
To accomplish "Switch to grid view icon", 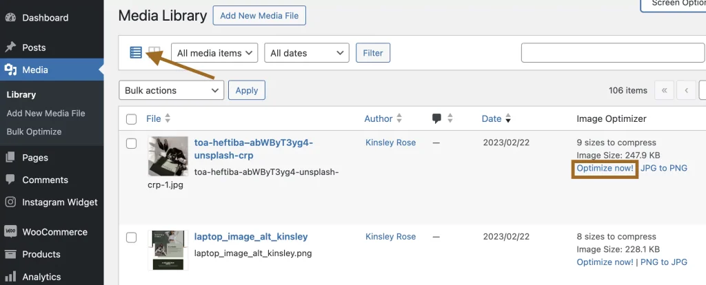I will pos(154,52).
